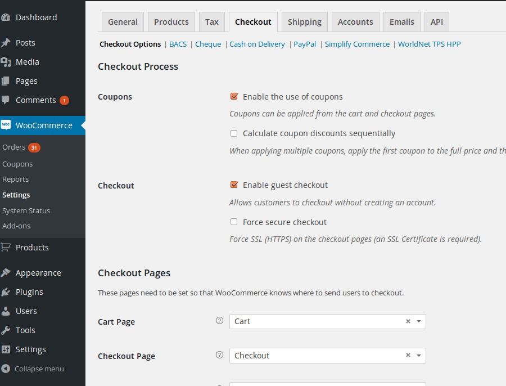Click the Checkout page select field
506x386 pixels.
point(328,355)
